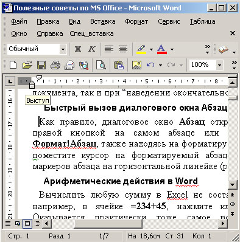Toggle italic with the К button
Viewport: 240px width, 242px height.
[92, 49]
